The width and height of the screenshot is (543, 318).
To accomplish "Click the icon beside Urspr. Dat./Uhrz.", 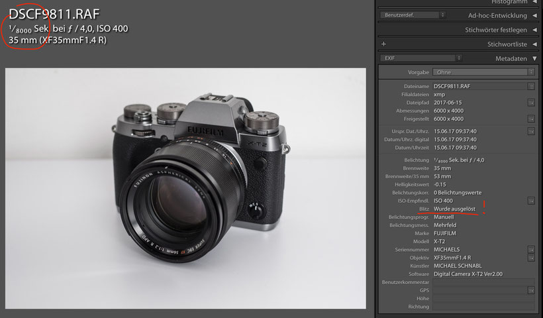I will pyautogui.click(x=531, y=131).
